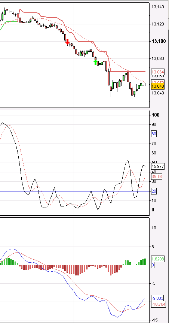Click the green 1.6208 MACD histogram value label

[x=158, y=259]
